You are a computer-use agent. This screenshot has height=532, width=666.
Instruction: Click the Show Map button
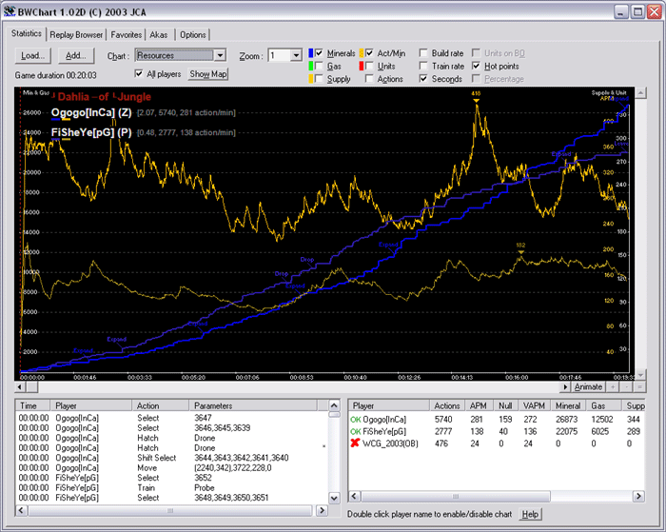pyautogui.click(x=208, y=73)
